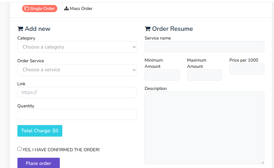Open the Choose a service dropdown
This screenshot has width=274, height=168.
77,70
